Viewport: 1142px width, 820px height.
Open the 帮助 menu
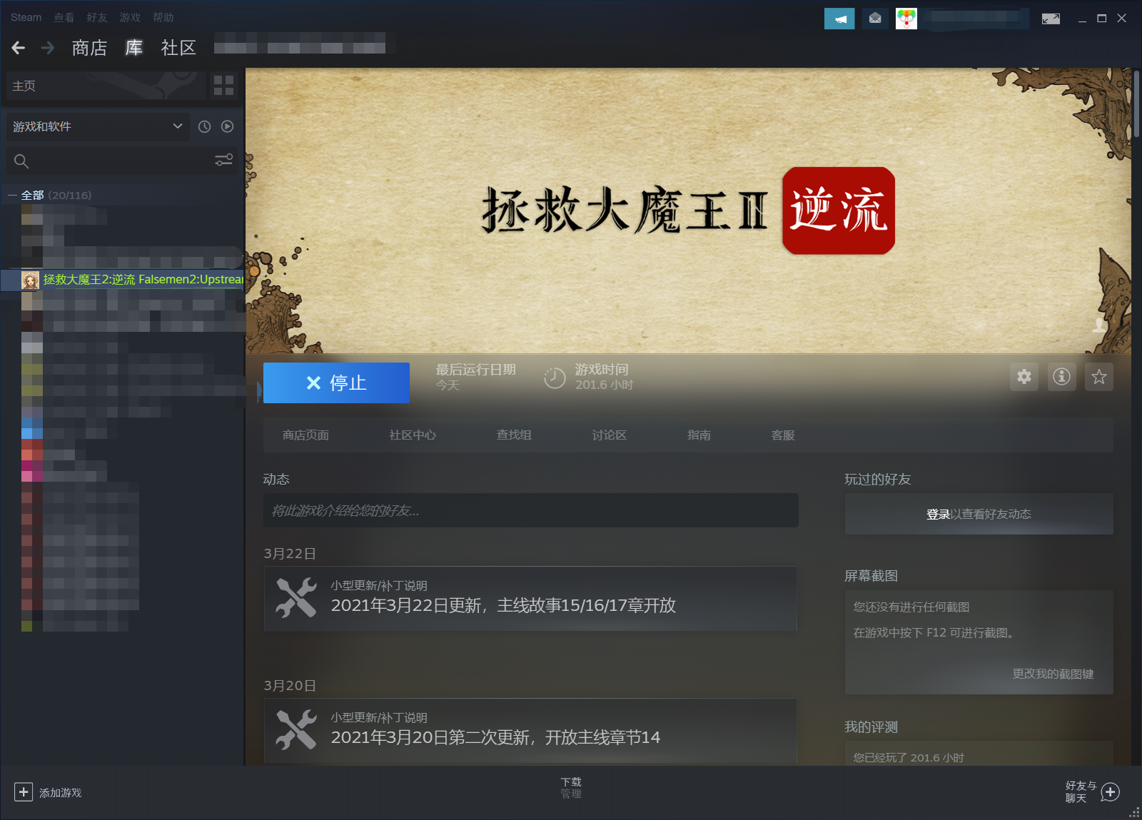click(163, 17)
